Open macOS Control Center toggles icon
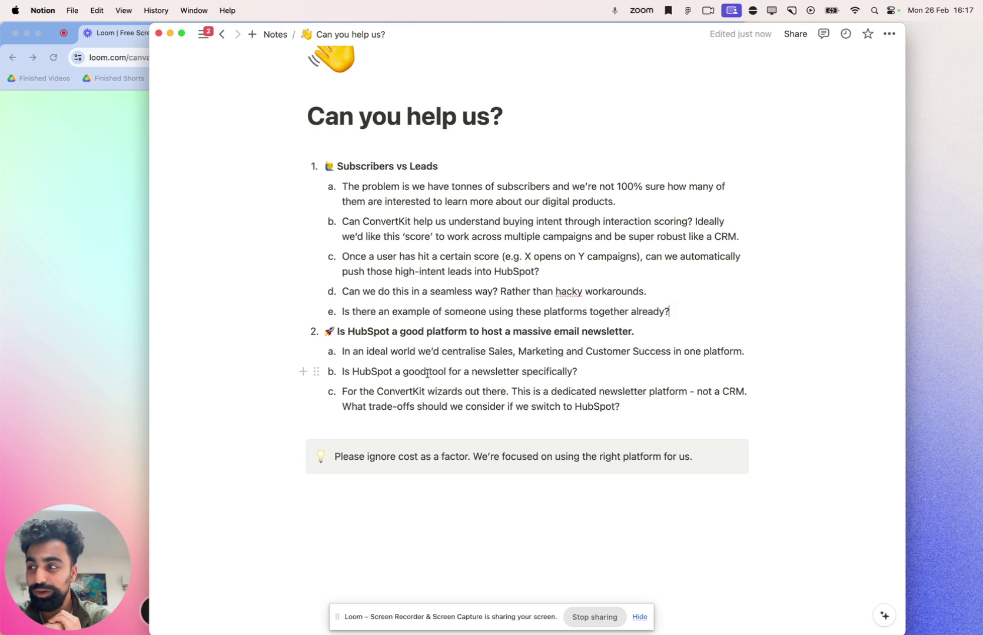Image resolution: width=983 pixels, height=635 pixels. [891, 10]
